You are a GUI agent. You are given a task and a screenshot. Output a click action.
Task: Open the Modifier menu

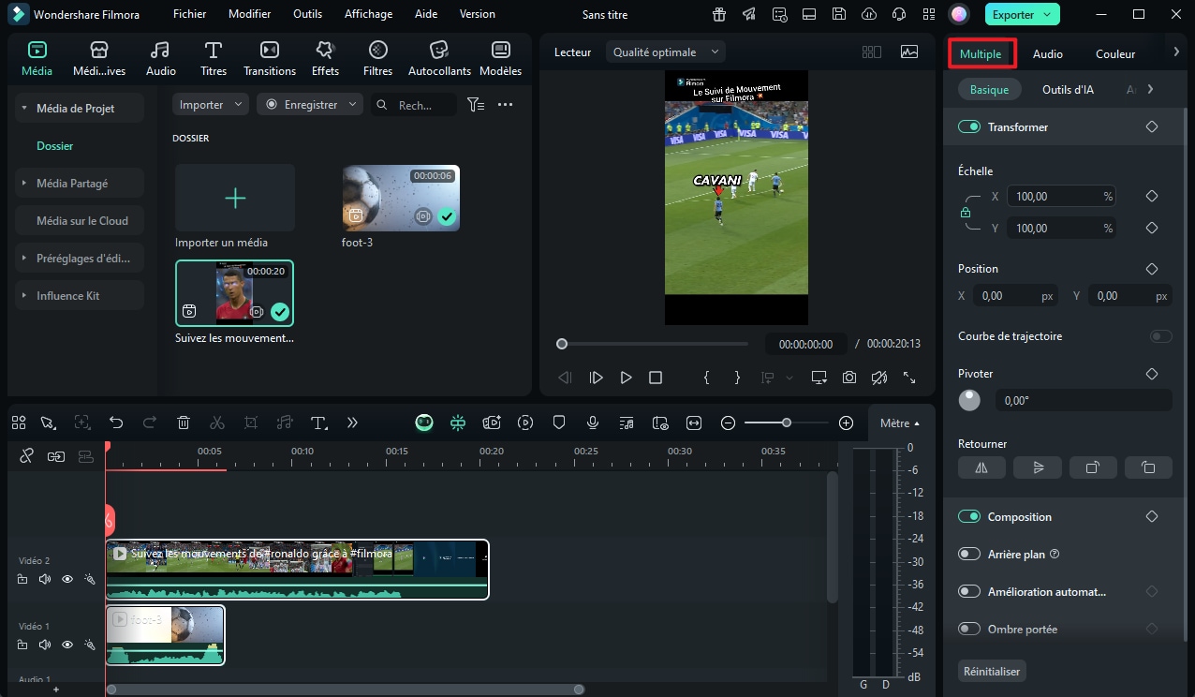tap(250, 14)
